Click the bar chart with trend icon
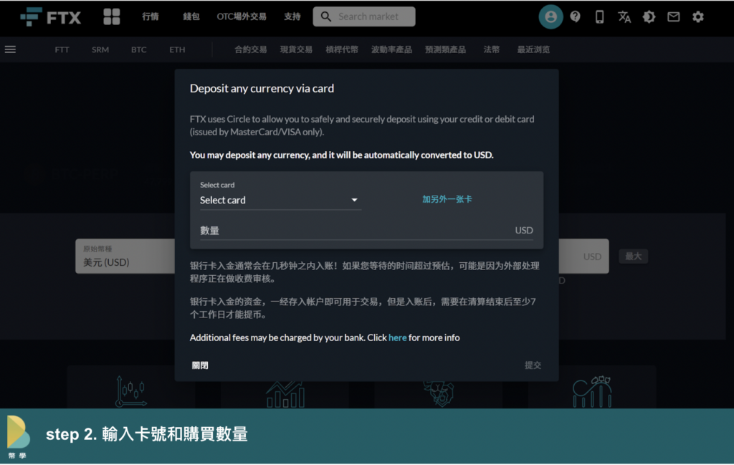734x465 pixels. (285, 394)
